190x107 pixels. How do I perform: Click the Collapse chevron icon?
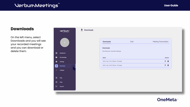point(56,70)
